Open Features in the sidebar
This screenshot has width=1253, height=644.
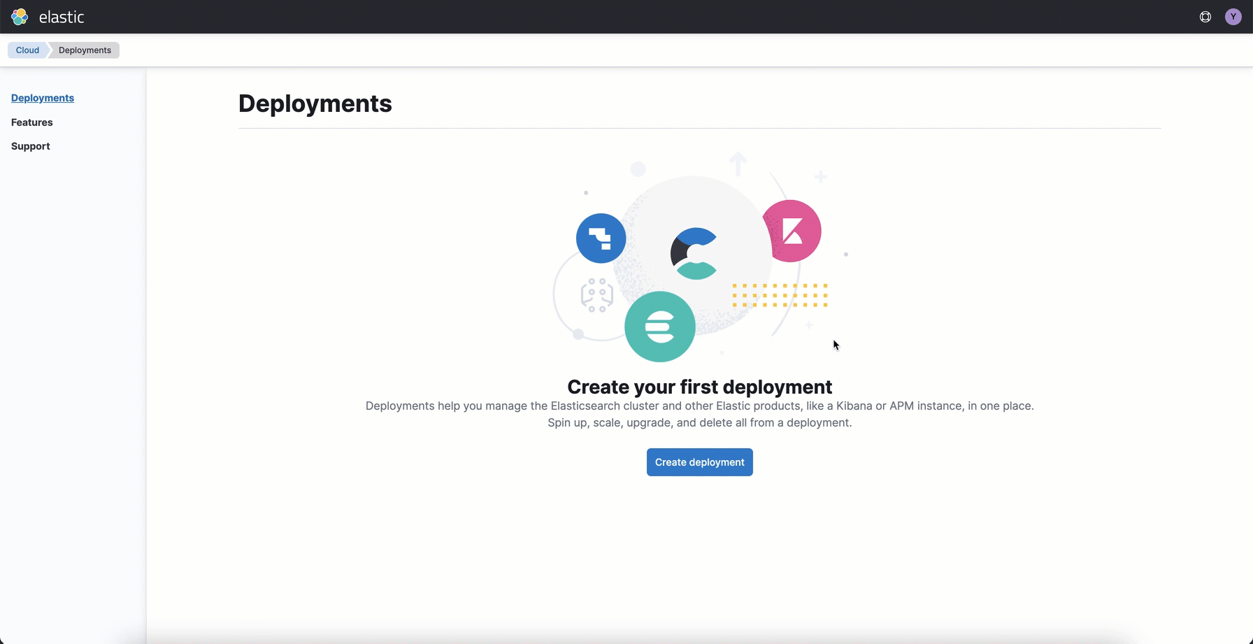click(x=32, y=122)
